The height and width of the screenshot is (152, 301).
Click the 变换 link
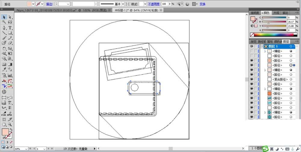(x=203, y=4)
